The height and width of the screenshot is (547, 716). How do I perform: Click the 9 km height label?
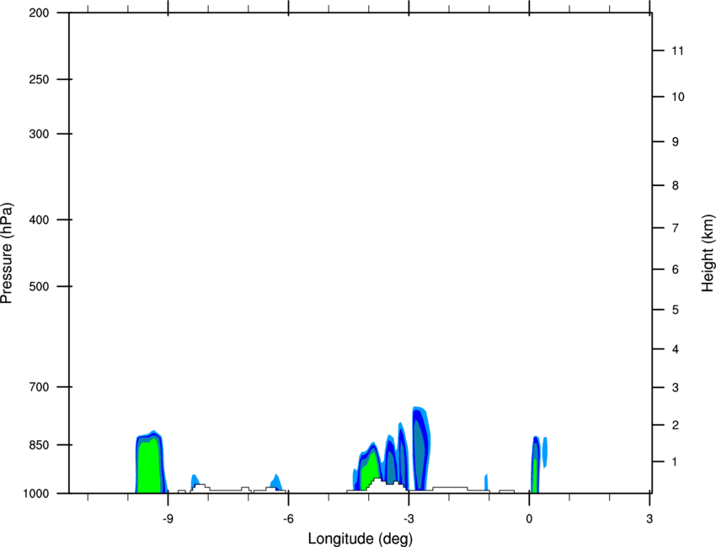tap(676, 142)
